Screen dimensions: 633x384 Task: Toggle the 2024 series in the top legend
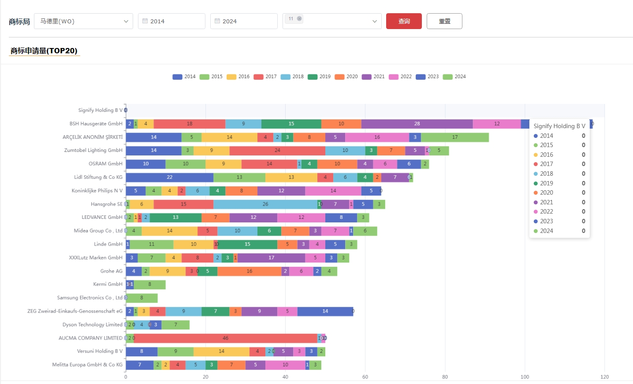pos(454,77)
